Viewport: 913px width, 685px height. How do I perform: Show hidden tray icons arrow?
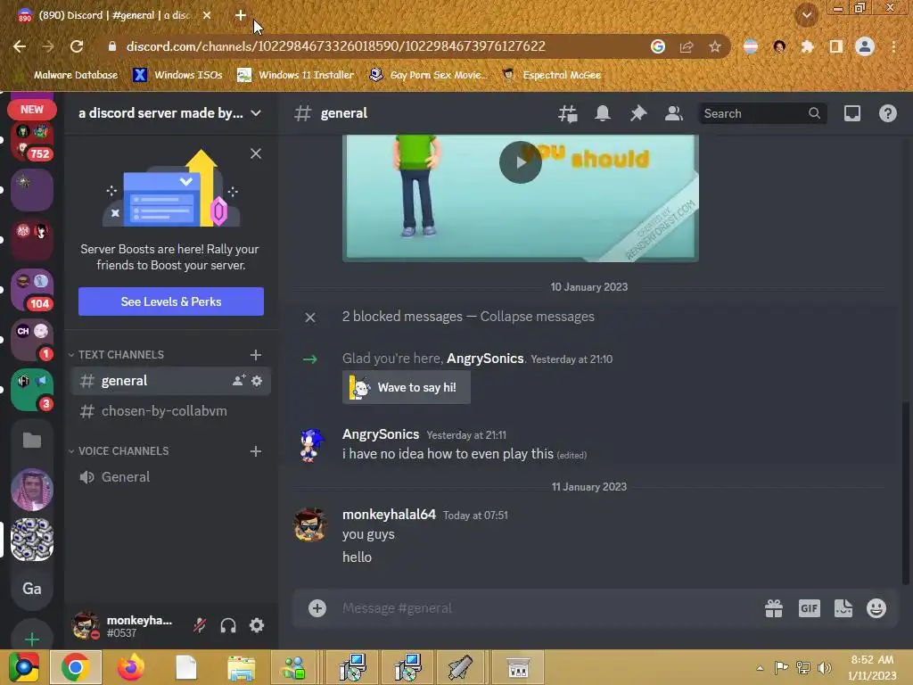[x=760, y=668]
